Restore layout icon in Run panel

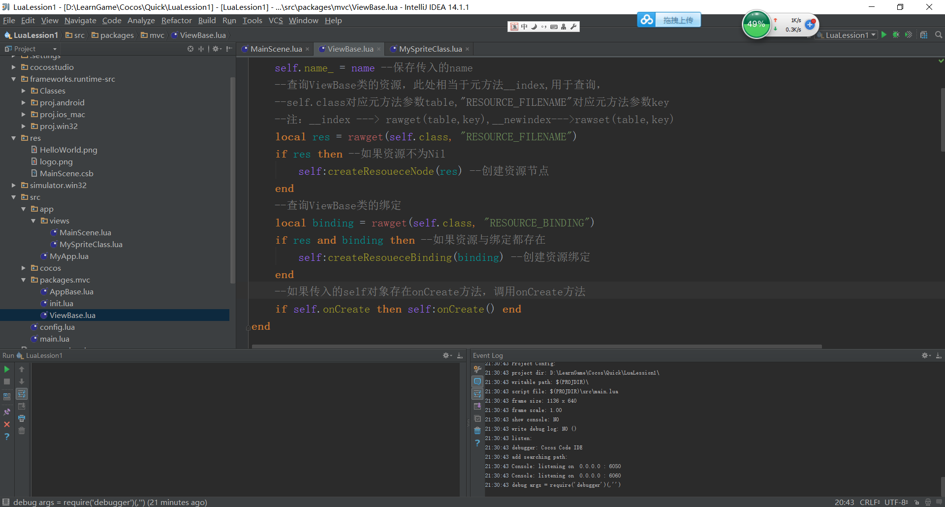point(7,396)
